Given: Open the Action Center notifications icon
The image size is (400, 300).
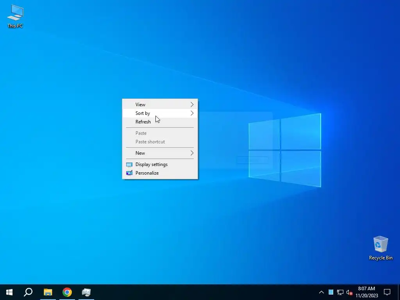Looking at the screenshot, I should pyautogui.click(x=387, y=292).
